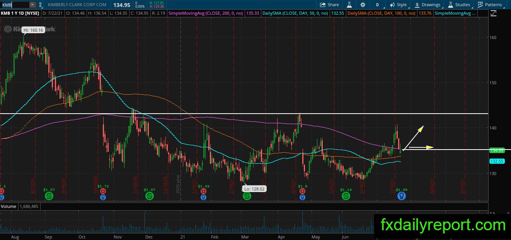The height and width of the screenshot is (240, 511).
Task: Click the symbol link (clipboard) icon
Action: point(40,5)
